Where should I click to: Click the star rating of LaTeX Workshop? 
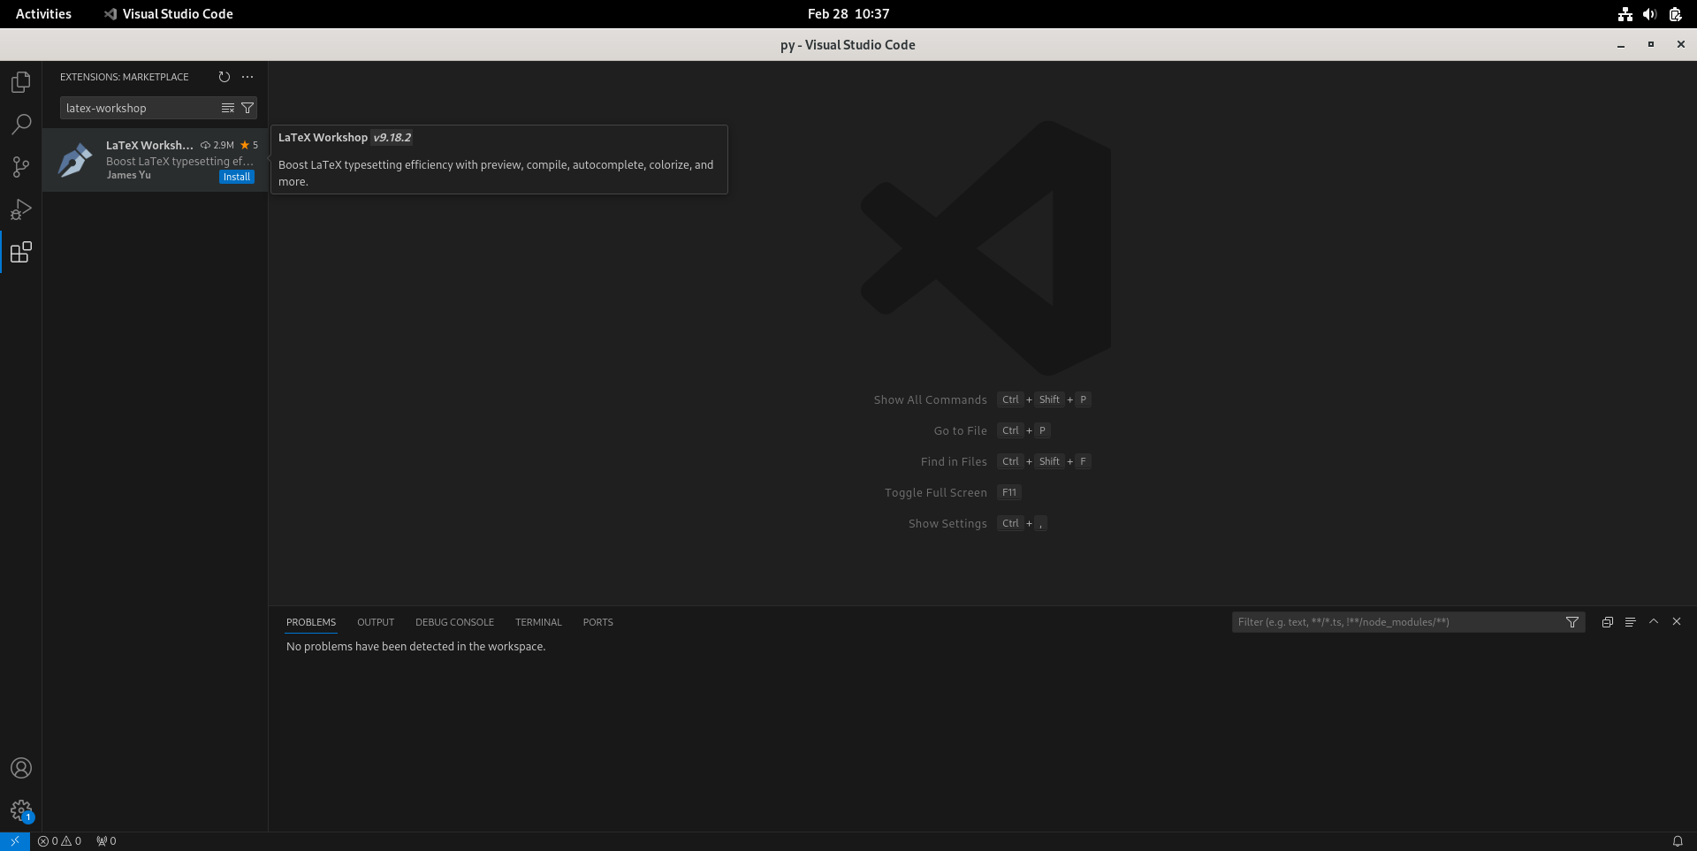coord(249,145)
